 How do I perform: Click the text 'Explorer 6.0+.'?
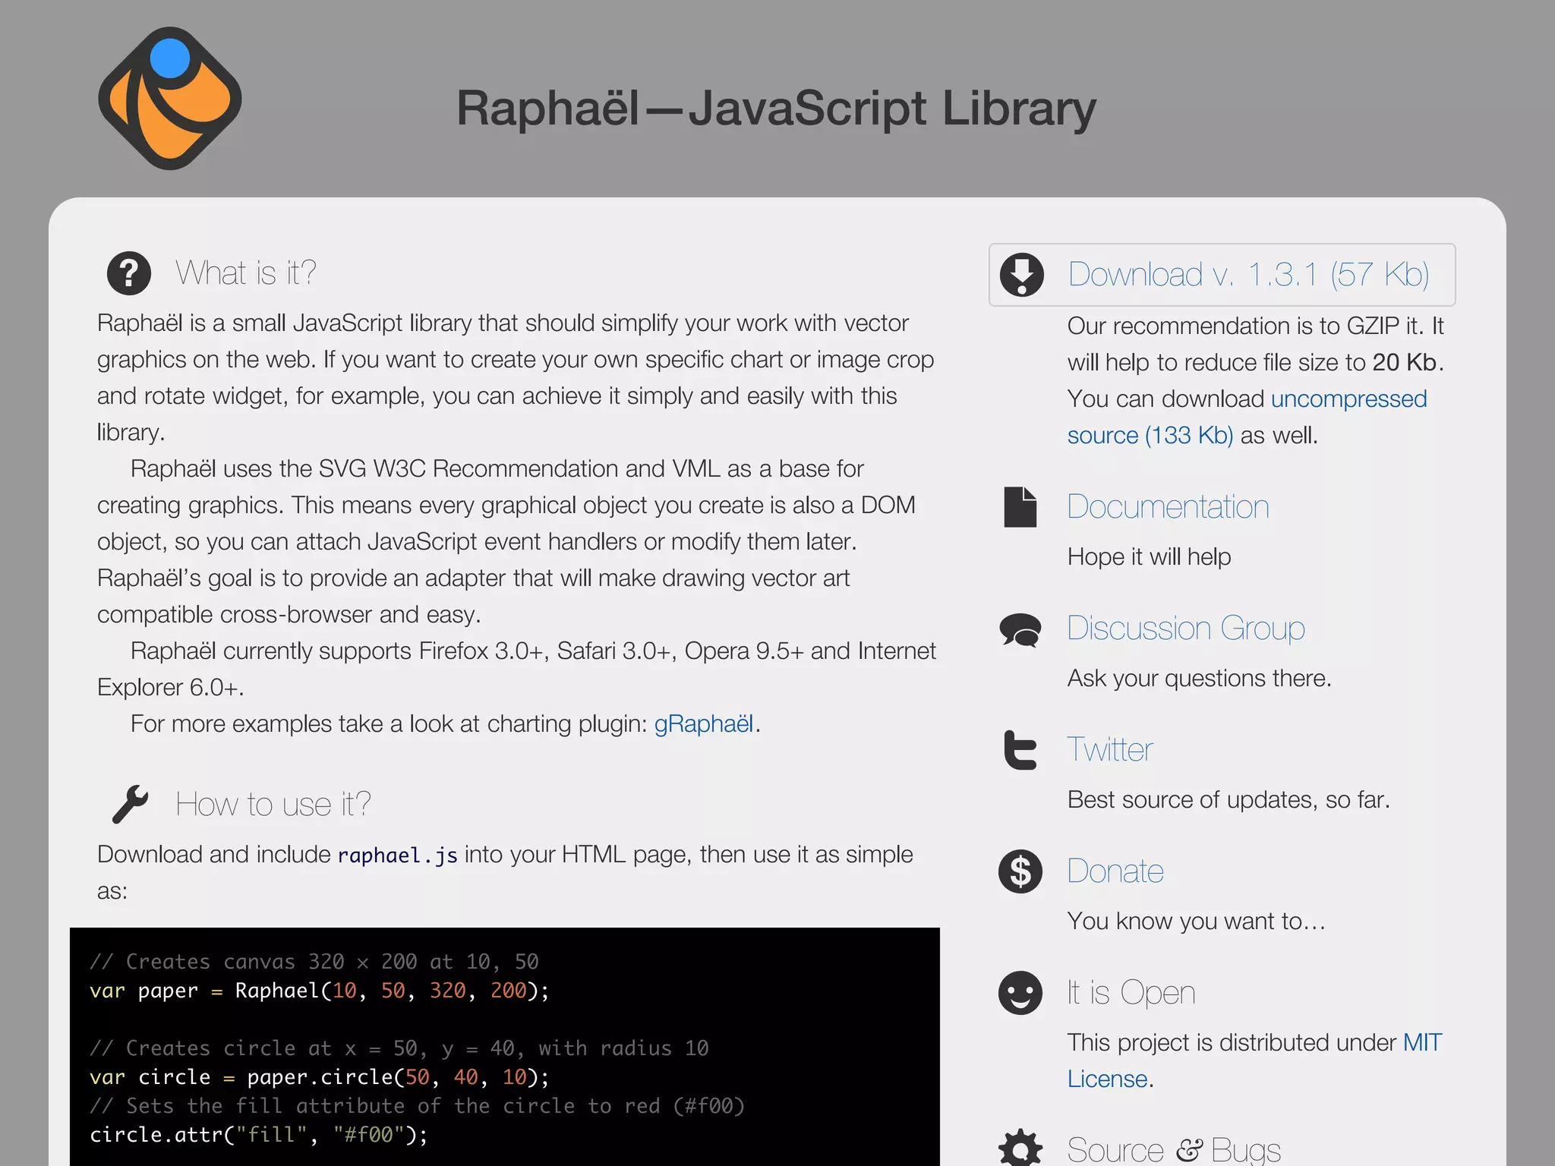(x=170, y=688)
